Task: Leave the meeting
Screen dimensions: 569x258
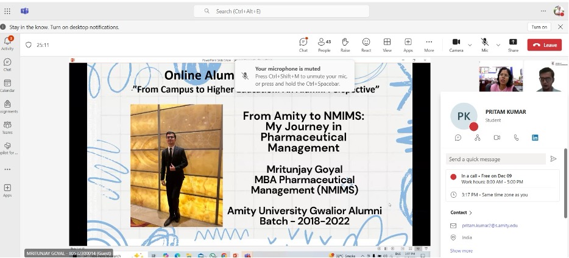Action: pyautogui.click(x=544, y=45)
